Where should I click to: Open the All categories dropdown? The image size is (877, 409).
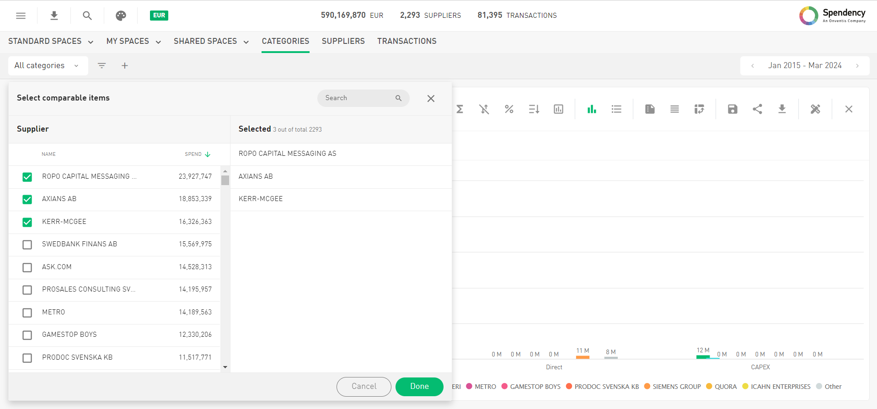tap(46, 66)
